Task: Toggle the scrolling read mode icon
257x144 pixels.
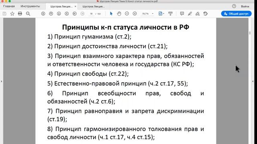Action: point(170,14)
